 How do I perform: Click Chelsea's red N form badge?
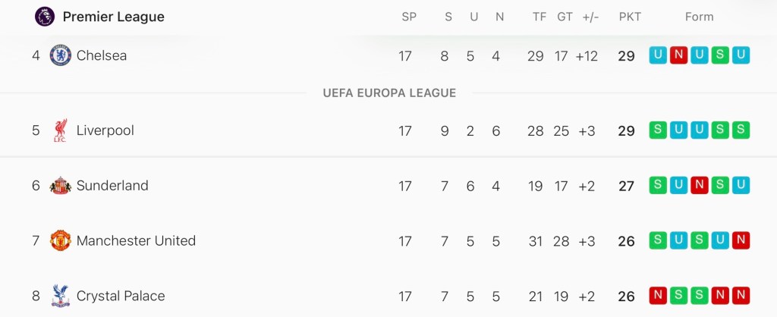pyautogui.click(x=679, y=55)
